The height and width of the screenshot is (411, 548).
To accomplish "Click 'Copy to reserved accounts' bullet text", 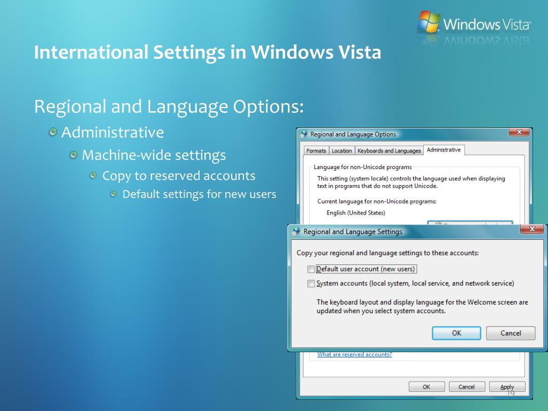I will 179,176.
